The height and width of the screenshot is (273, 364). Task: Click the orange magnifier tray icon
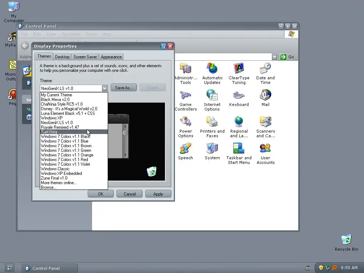tap(334, 268)
